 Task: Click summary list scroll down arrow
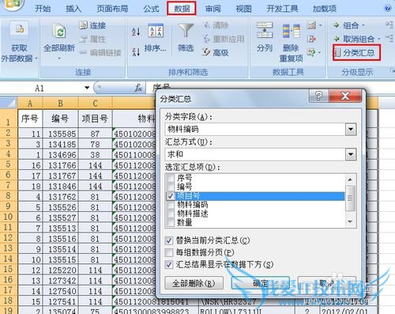(x=350, y=221)
